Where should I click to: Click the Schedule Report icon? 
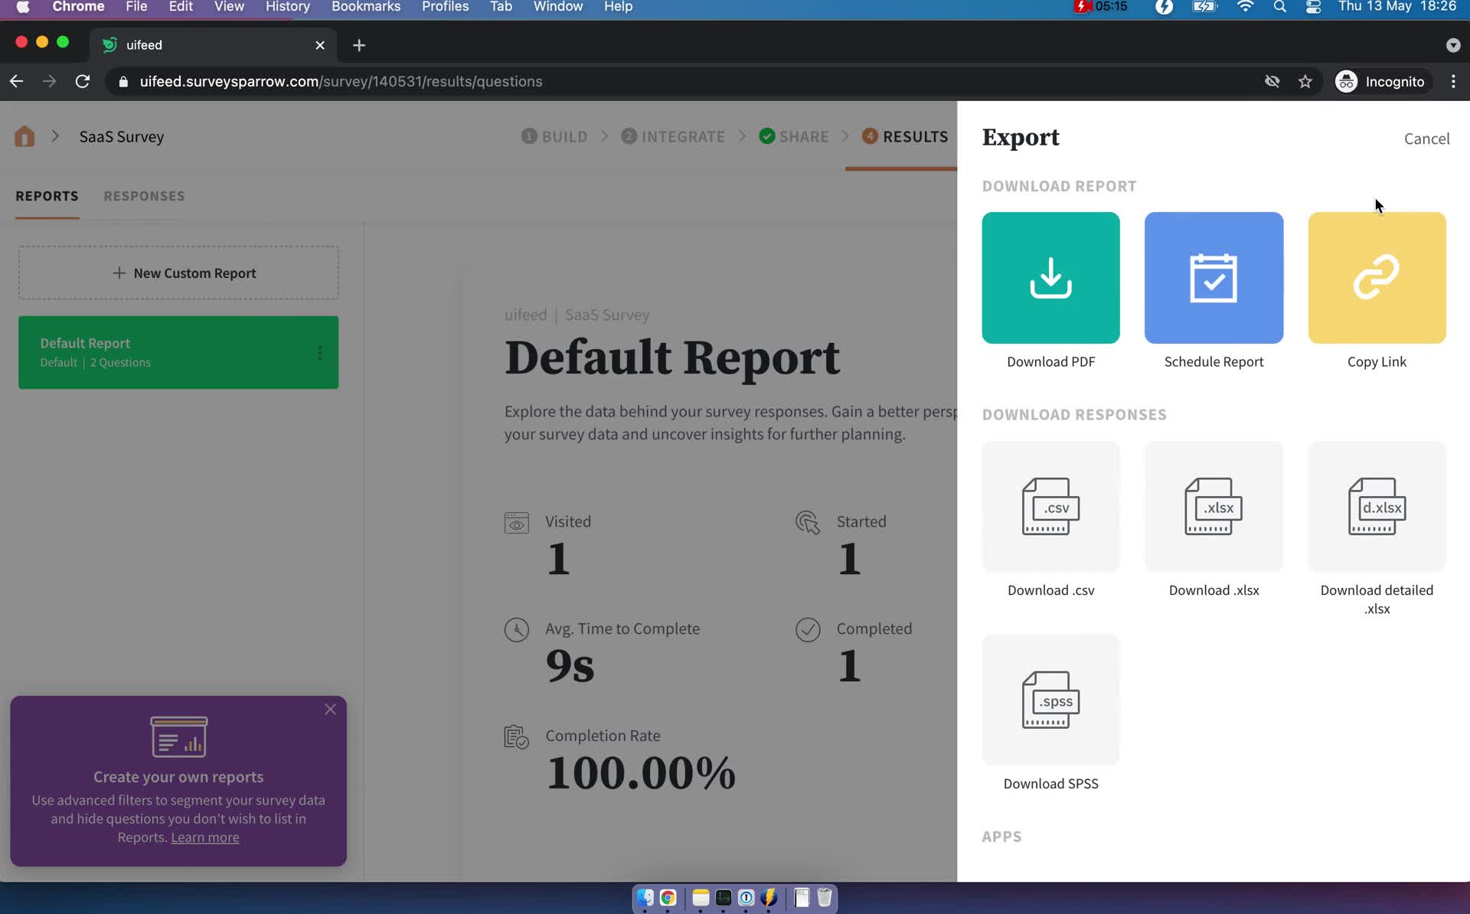coord(1214,278)
